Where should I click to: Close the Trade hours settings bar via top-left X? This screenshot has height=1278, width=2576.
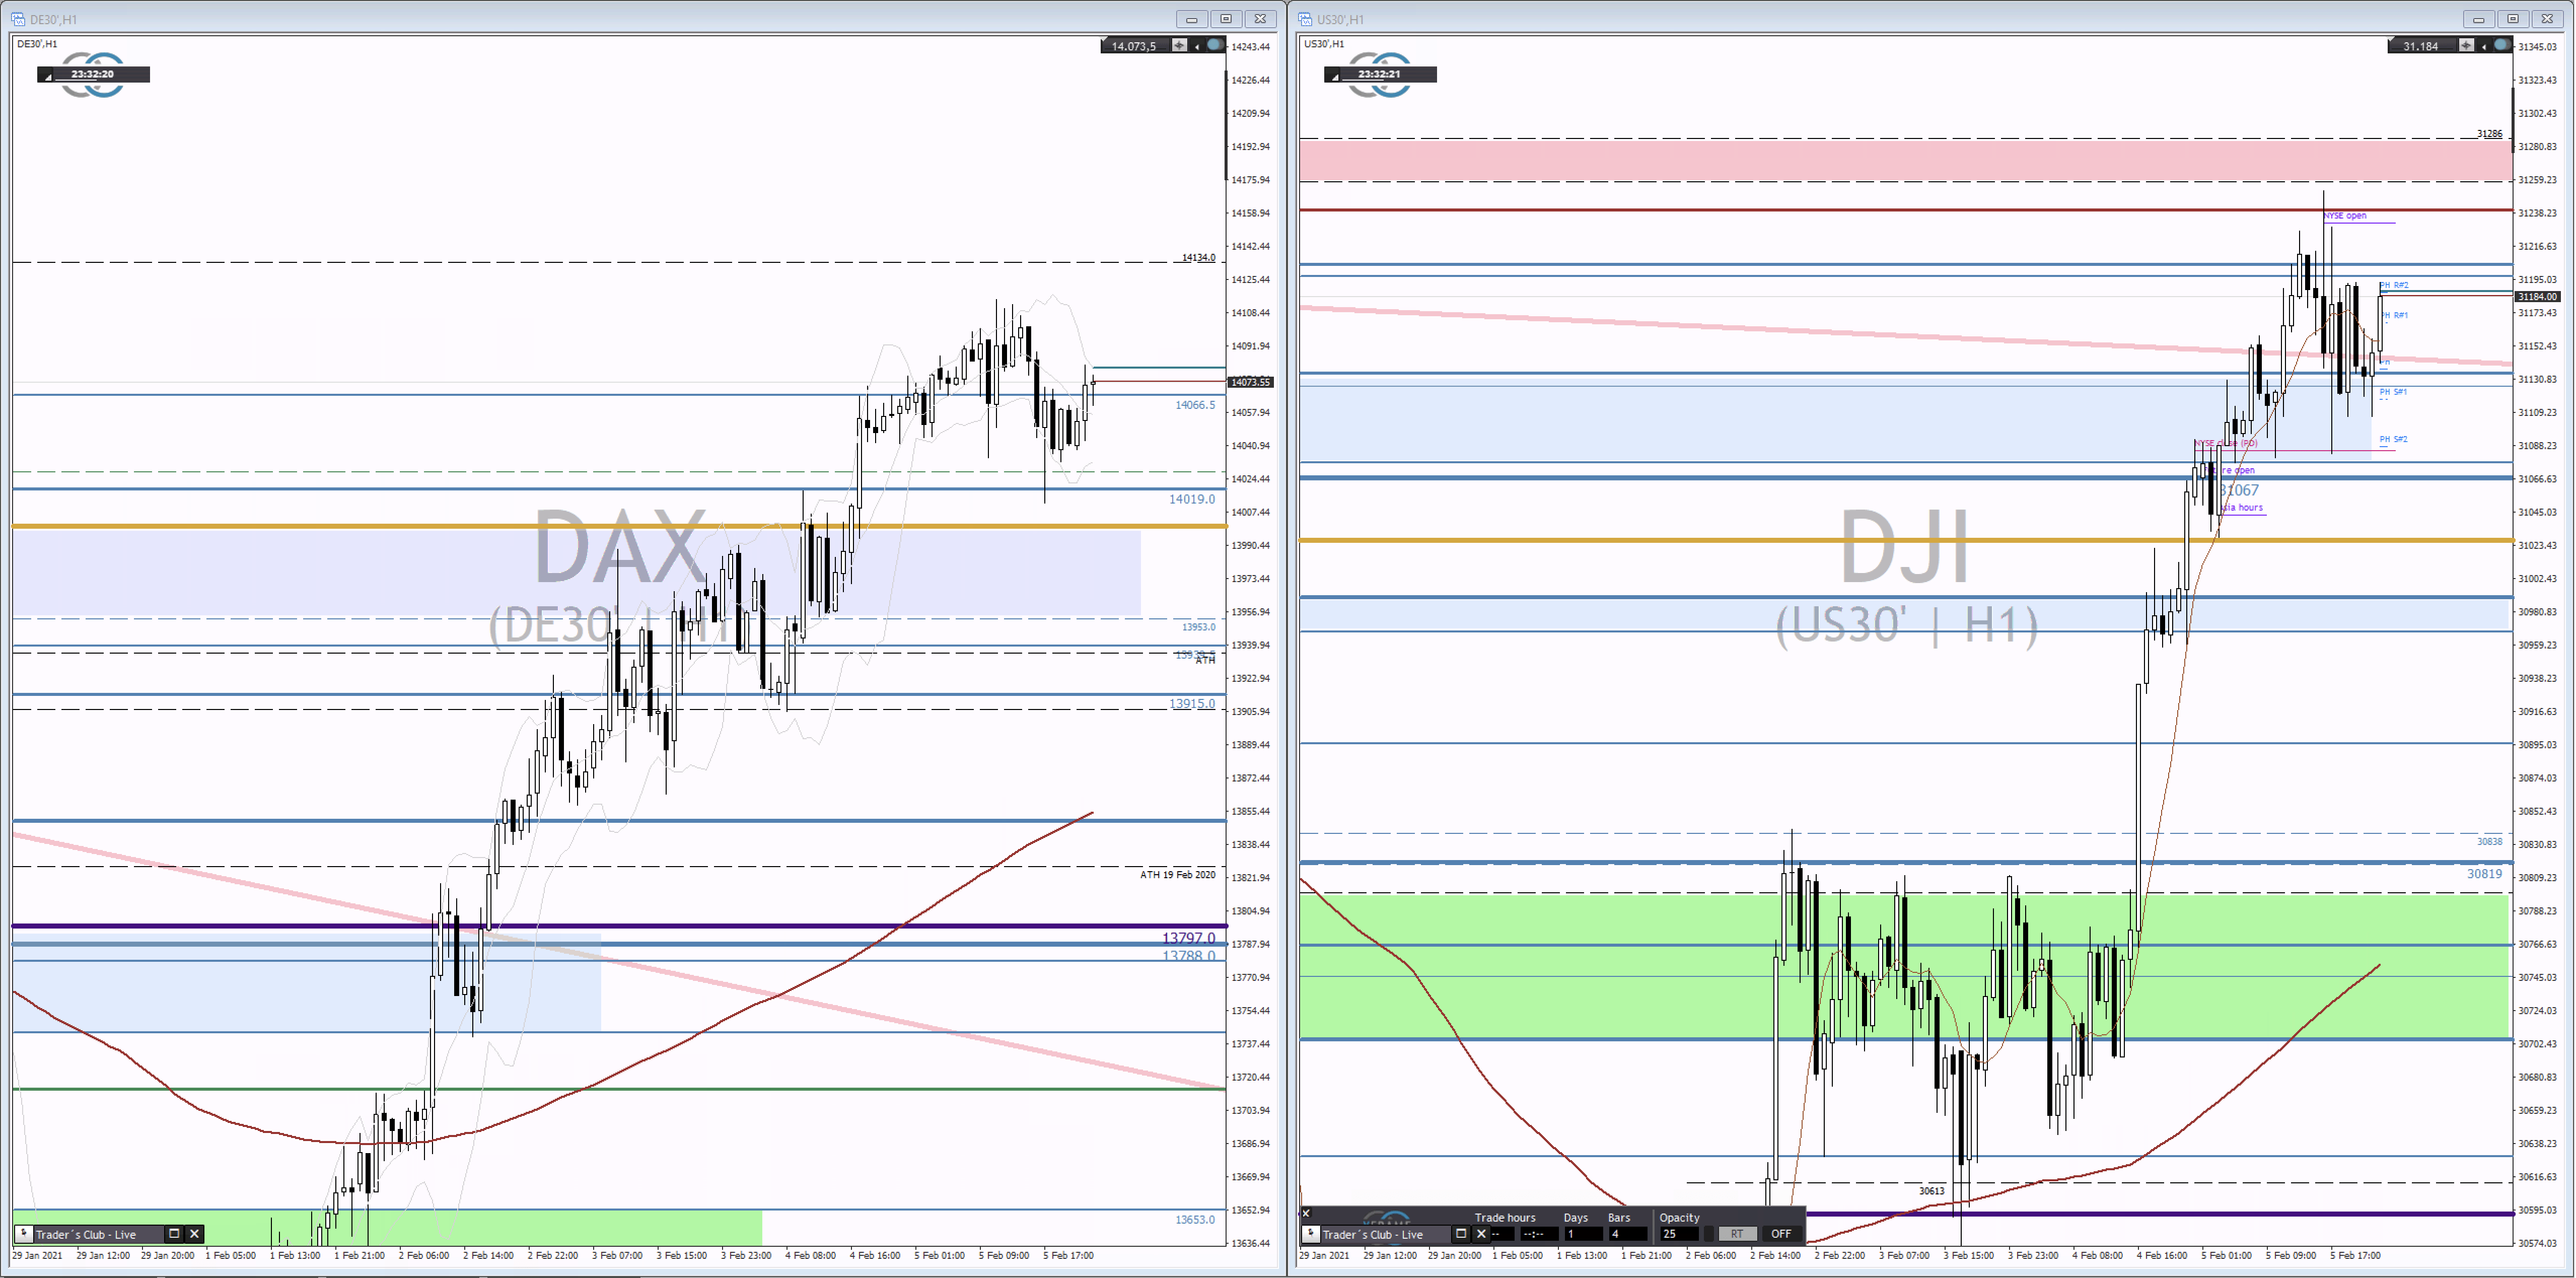[x=1306, y=1213]
